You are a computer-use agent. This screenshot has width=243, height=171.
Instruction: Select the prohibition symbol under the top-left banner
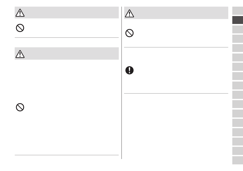(x=20, y=28)
